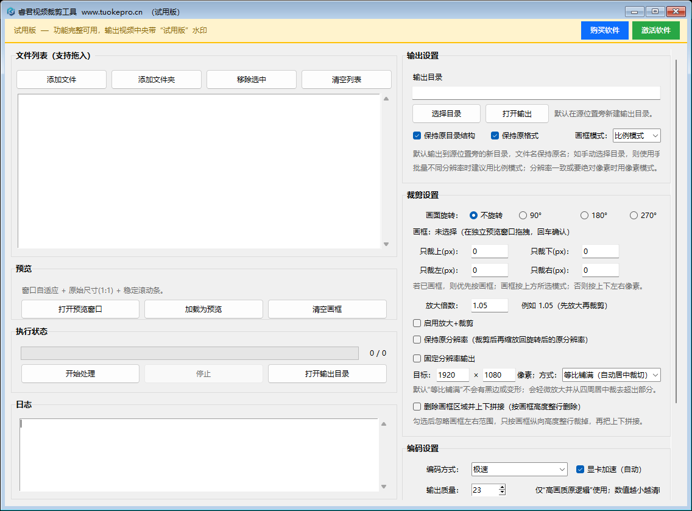Click target height field 1080

click(x=499, y=375)
